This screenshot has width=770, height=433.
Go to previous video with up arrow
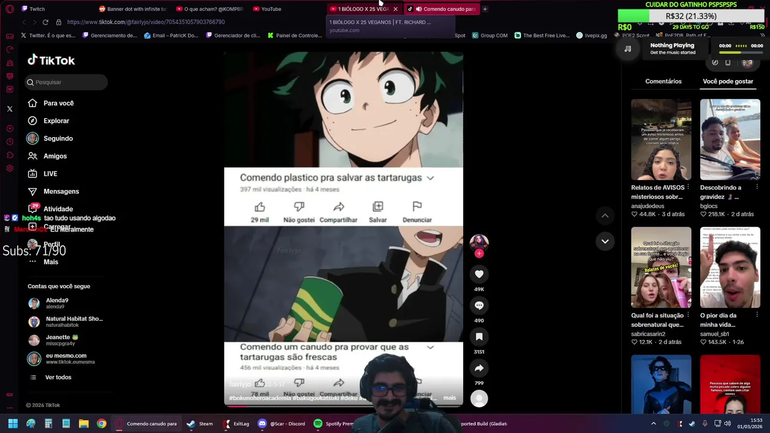(x=605, y=216)
